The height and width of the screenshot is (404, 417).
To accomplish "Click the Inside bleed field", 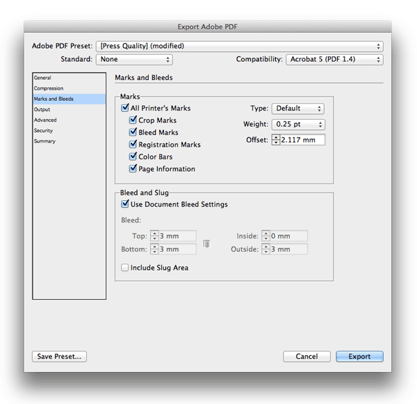I will [289, 236].
